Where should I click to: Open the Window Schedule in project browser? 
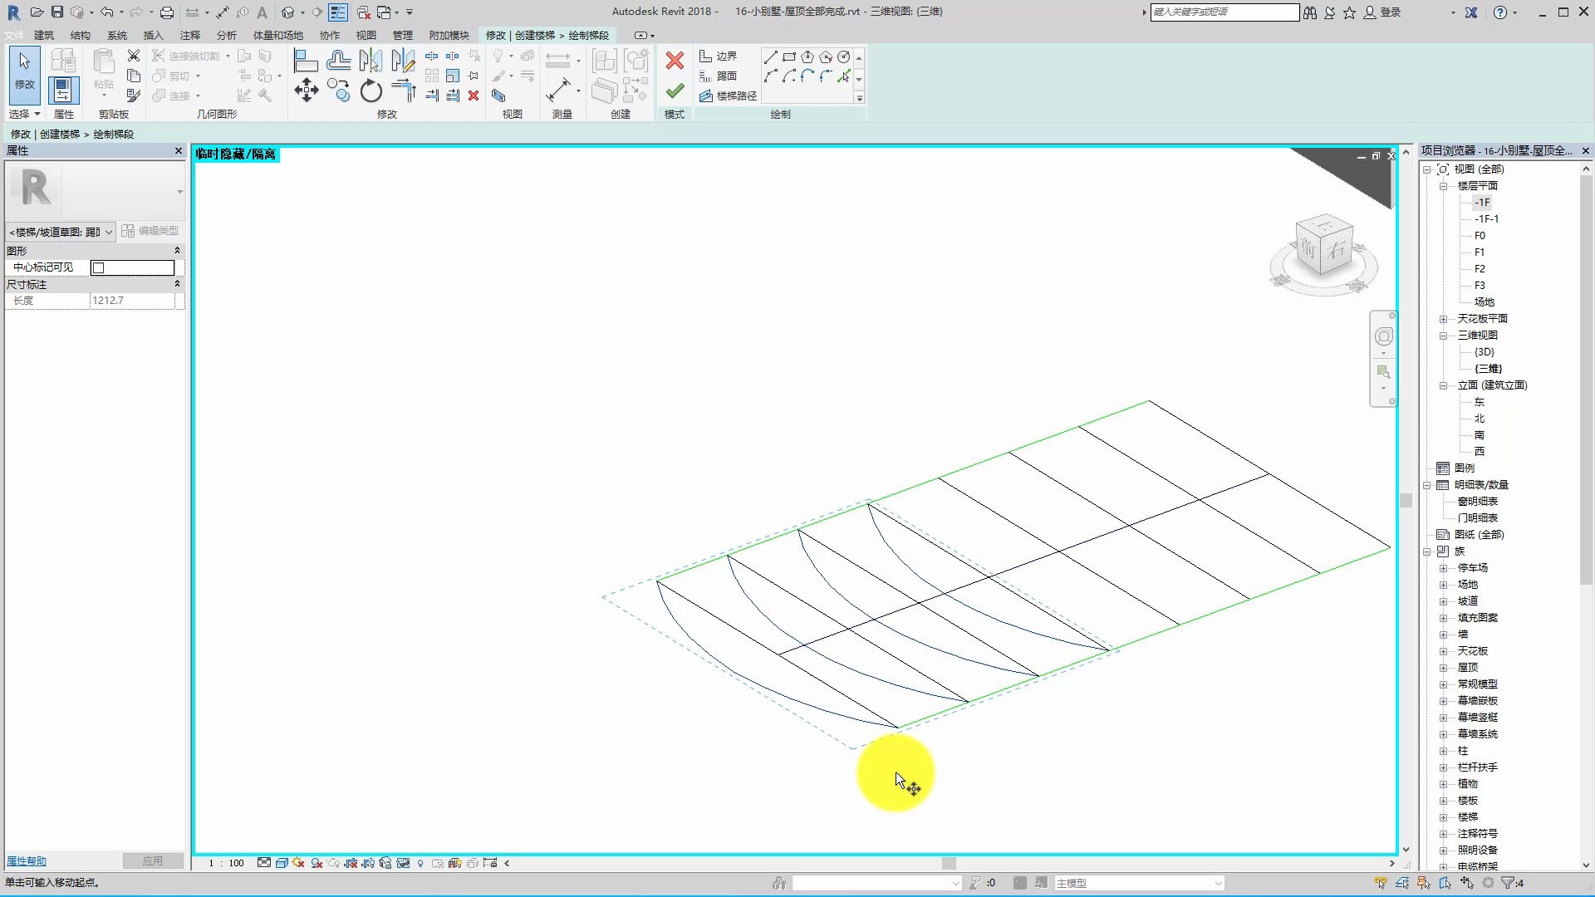[x=1478, y=502]
